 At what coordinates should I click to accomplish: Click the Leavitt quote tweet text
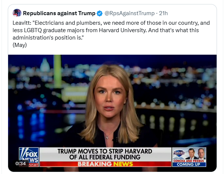point(111,29)
